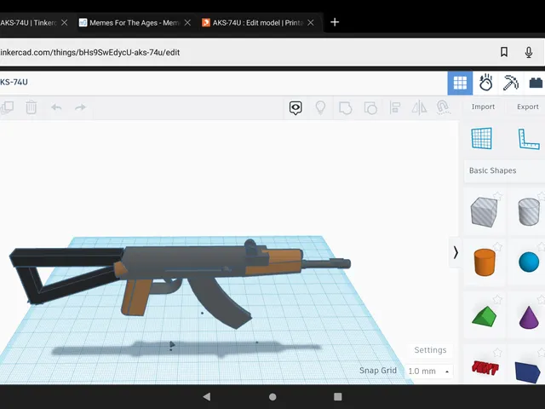Screen dimensions: 545x409
Task: Tap the Android home button
Action: (272, 397)
